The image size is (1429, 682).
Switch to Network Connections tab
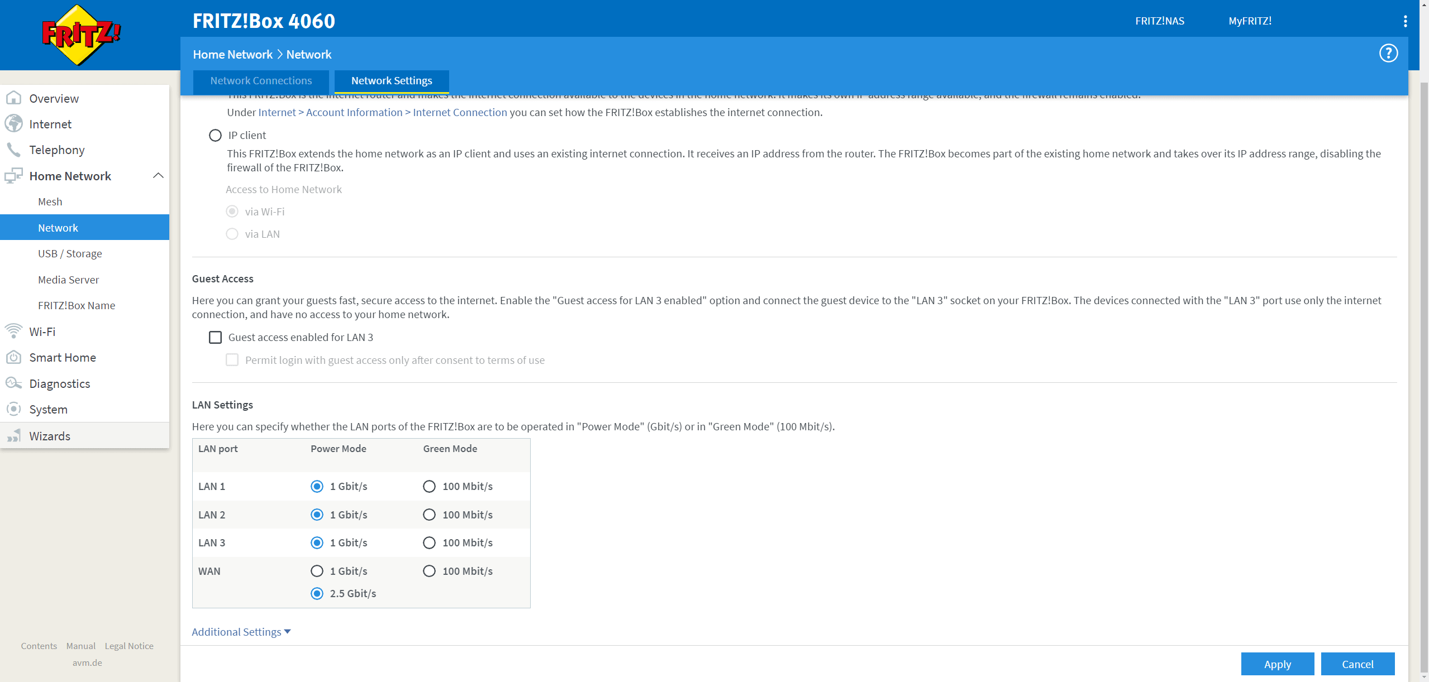coord(261,81)
